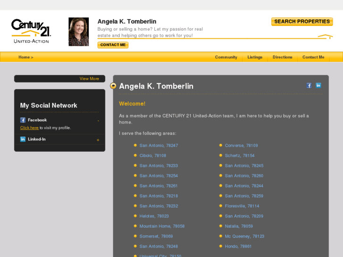Open the Community menu item
The width and height of the screenshot is (343, 257).
pos(226,57)
